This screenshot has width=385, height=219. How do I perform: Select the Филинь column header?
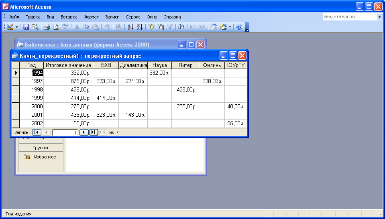tap(212, 65)
